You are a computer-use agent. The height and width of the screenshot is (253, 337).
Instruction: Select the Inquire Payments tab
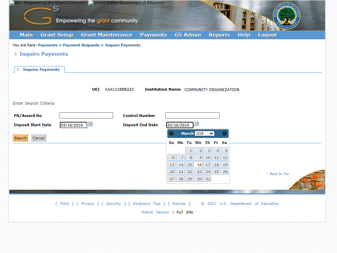point(41,70)
